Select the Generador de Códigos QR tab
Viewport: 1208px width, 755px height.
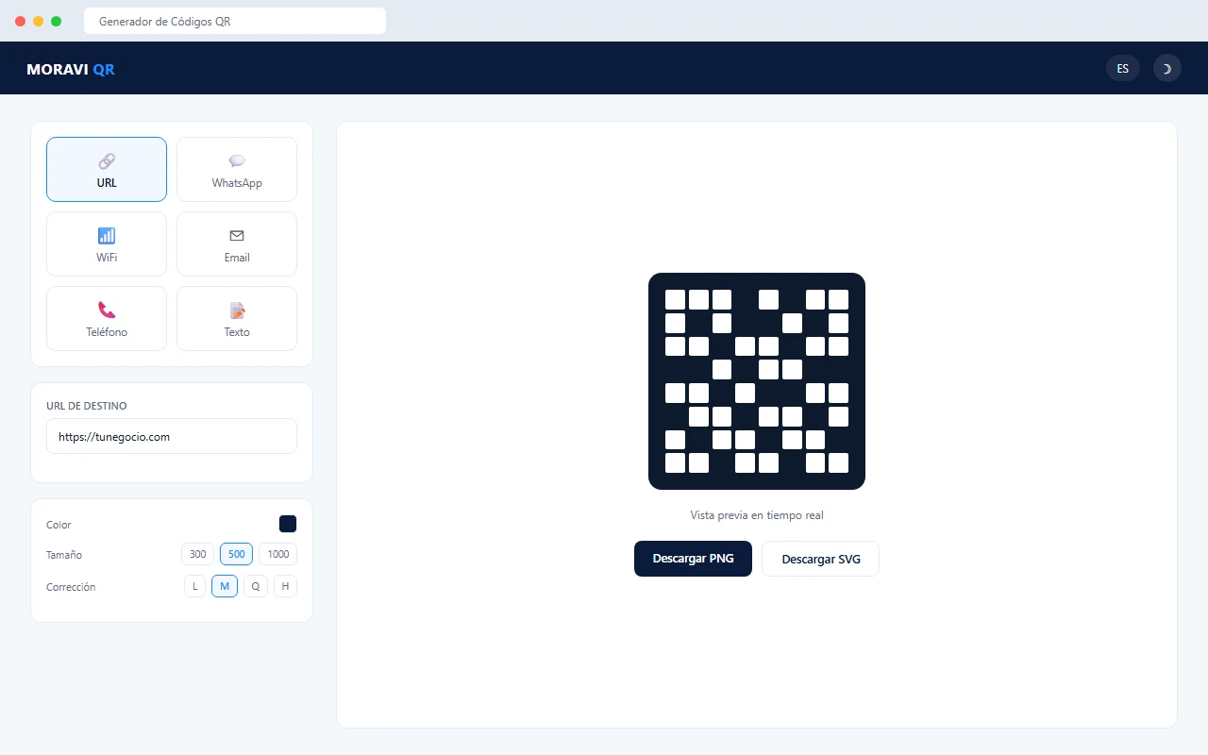point(235,21)
